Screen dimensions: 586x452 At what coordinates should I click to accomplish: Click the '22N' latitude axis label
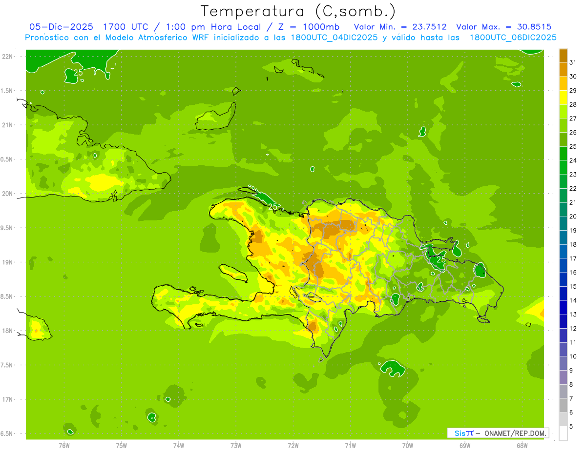point(7,57)
